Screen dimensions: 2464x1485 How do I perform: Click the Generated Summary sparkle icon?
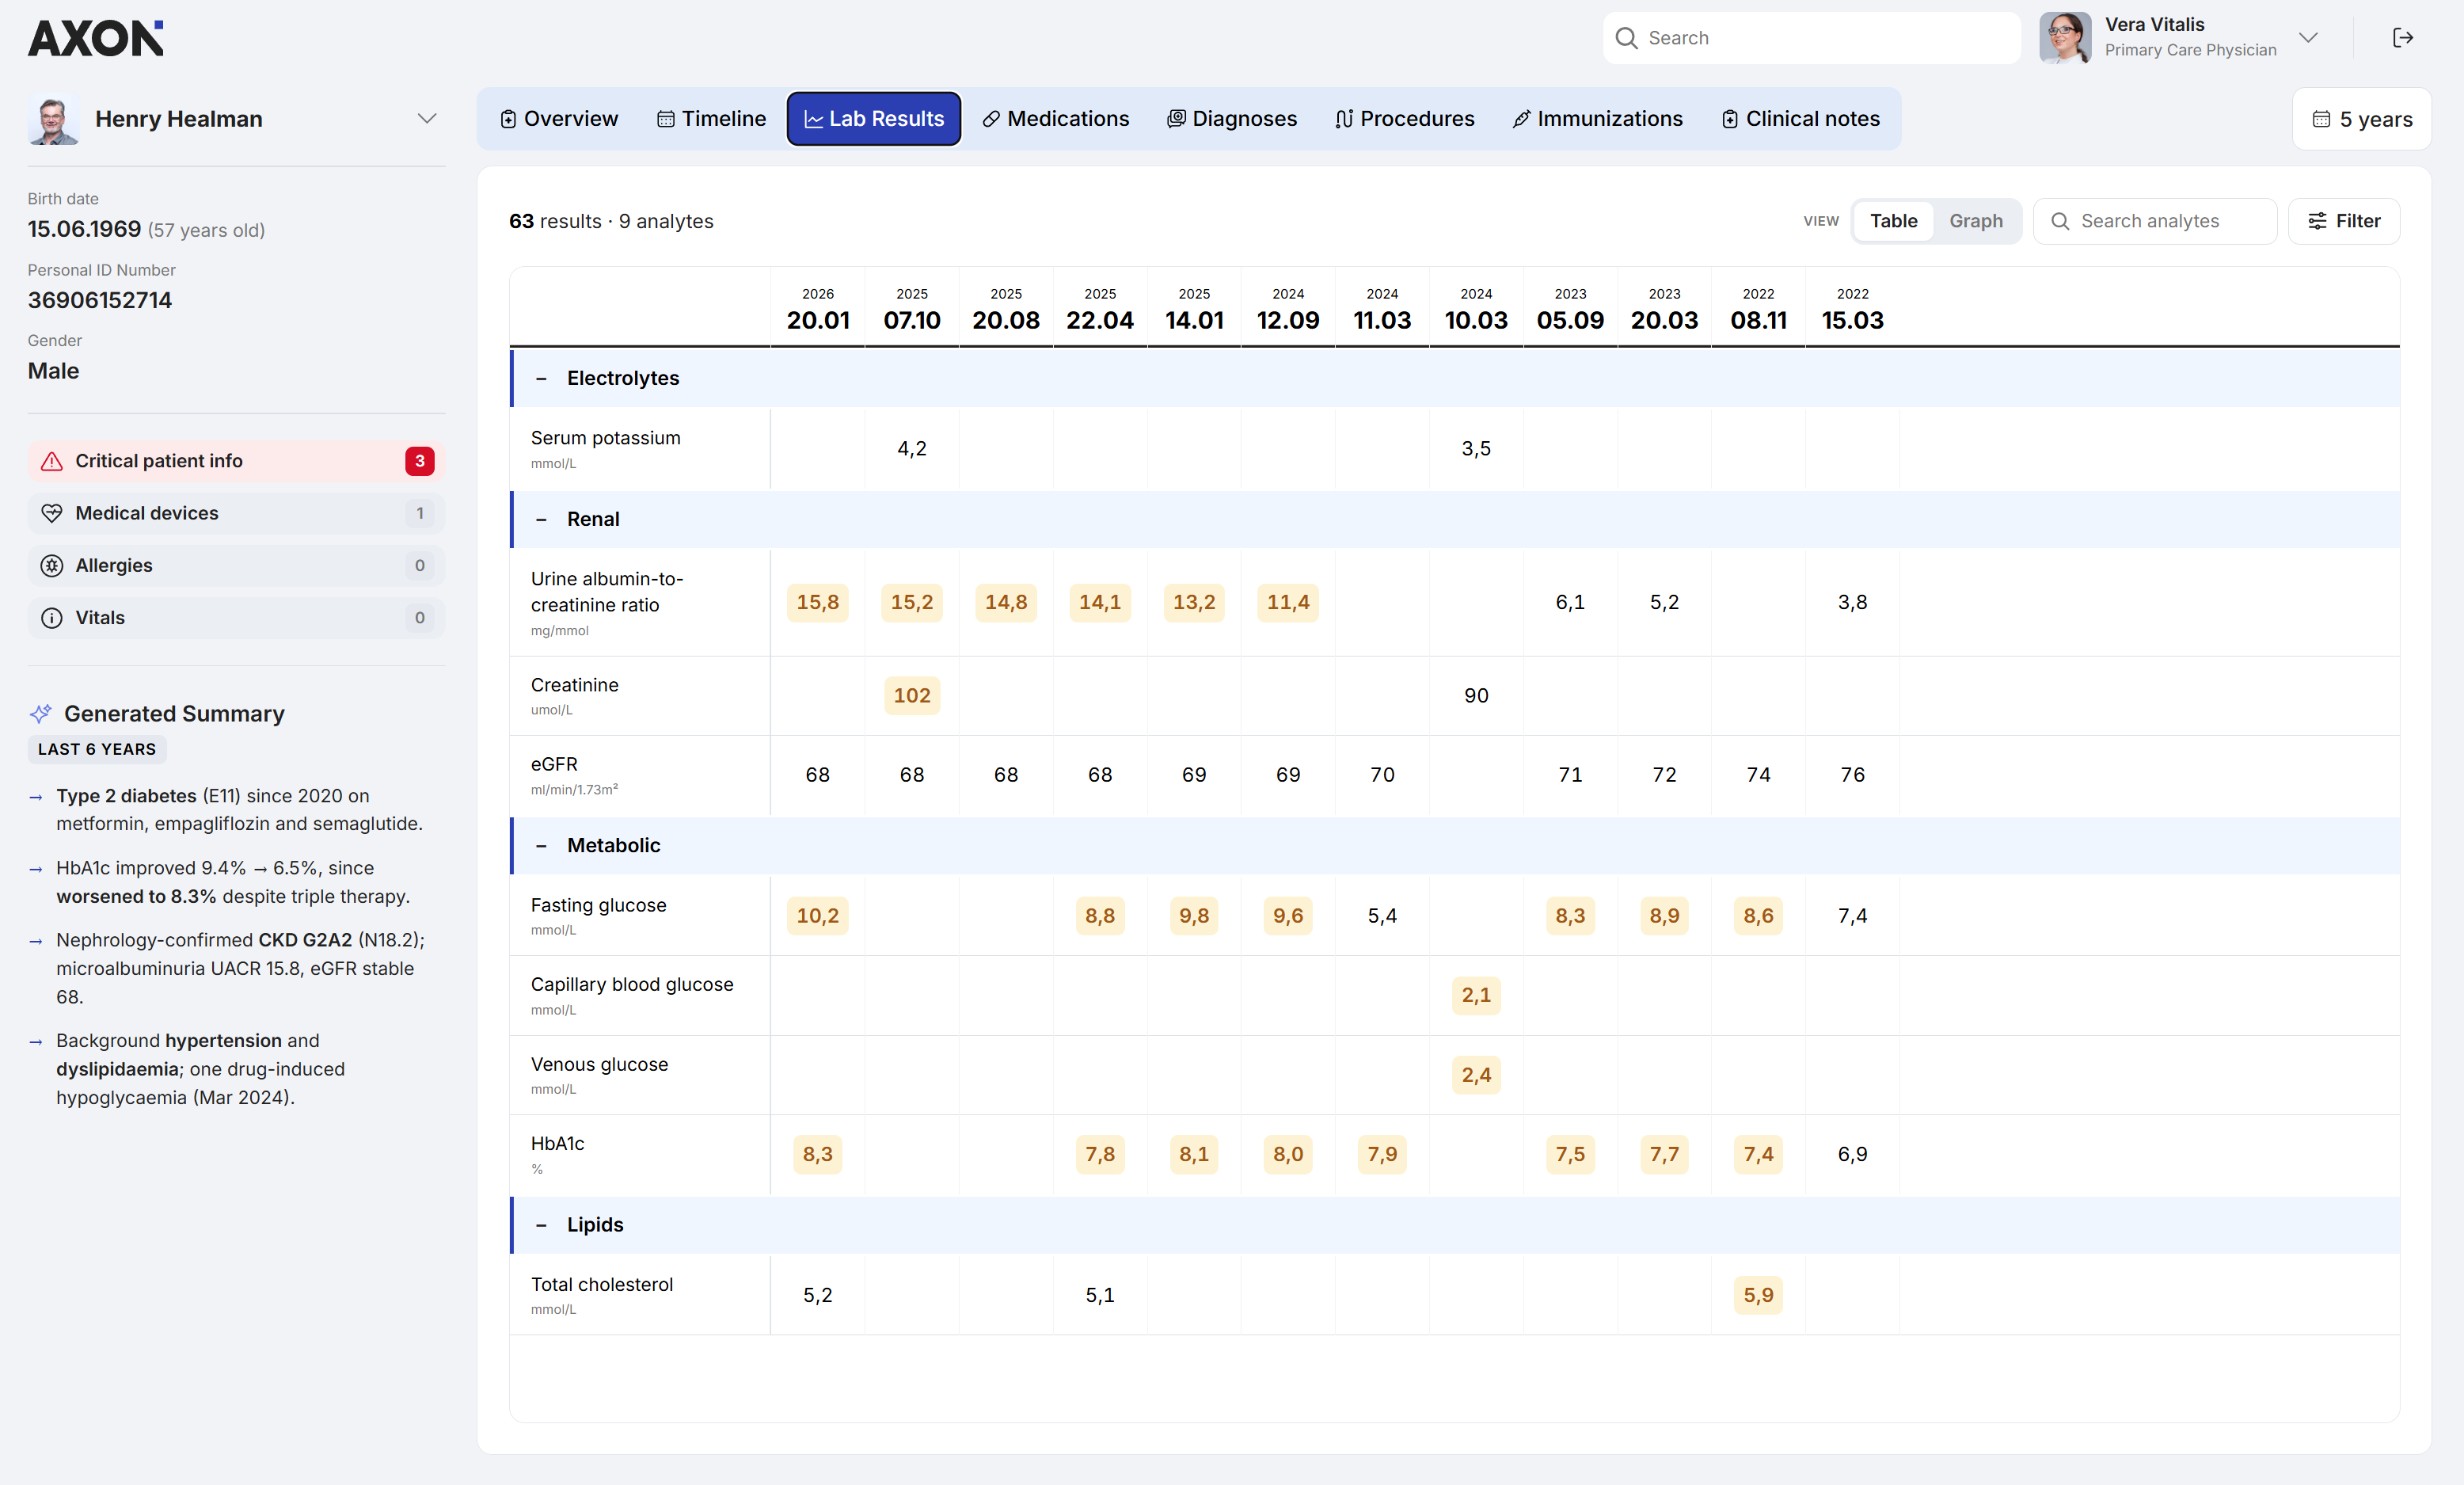click(x=41, y=713)
